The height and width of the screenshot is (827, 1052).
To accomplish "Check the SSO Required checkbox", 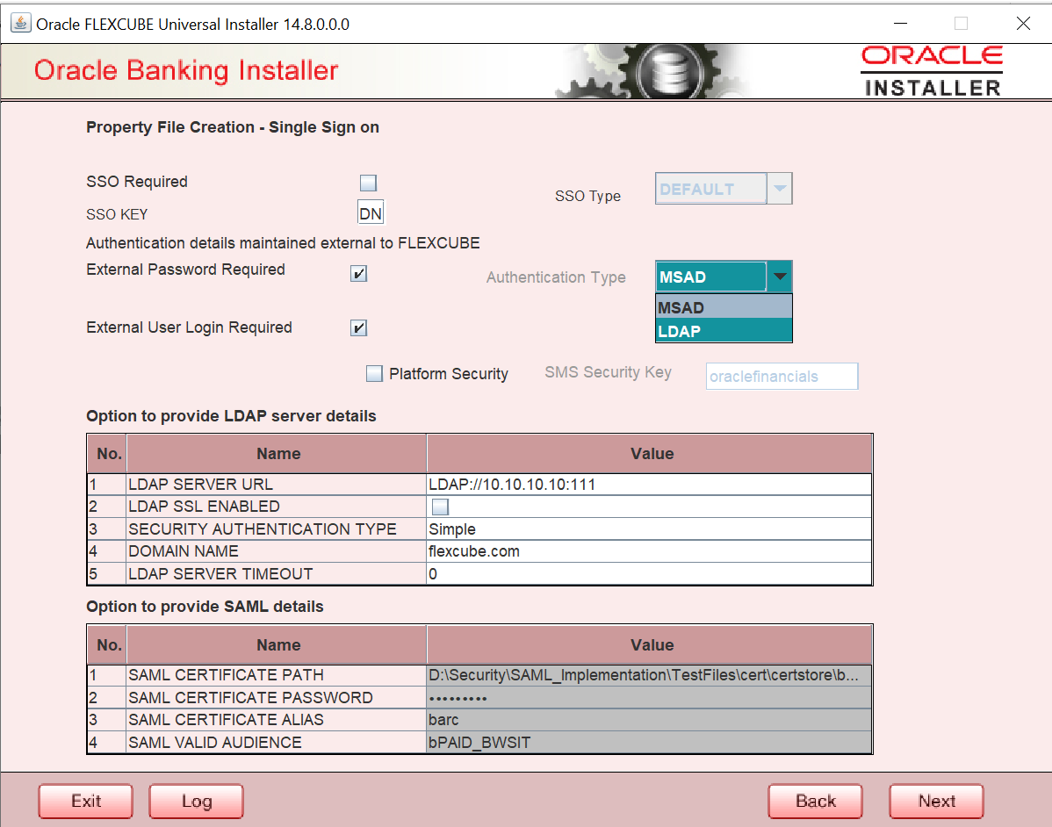I will click(368, 183).
